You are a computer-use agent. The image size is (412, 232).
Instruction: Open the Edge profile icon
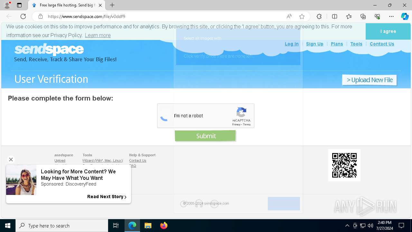click(7, 5)
